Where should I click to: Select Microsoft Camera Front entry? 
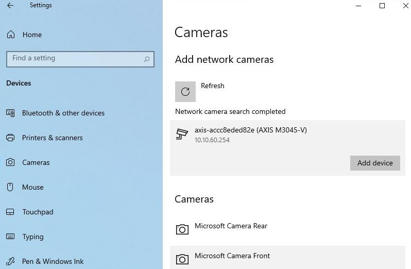point(287,258)
